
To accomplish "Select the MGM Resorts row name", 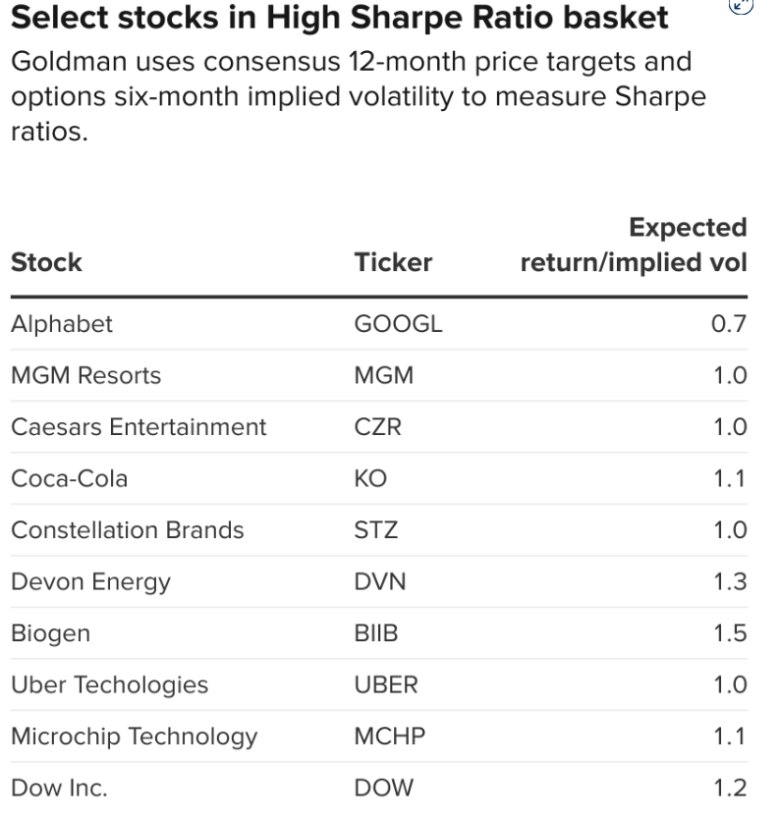I will [x=85, y=375].
